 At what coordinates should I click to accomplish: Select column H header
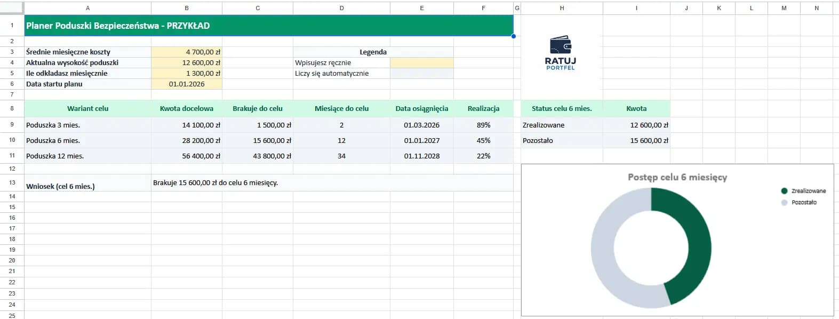562,8
